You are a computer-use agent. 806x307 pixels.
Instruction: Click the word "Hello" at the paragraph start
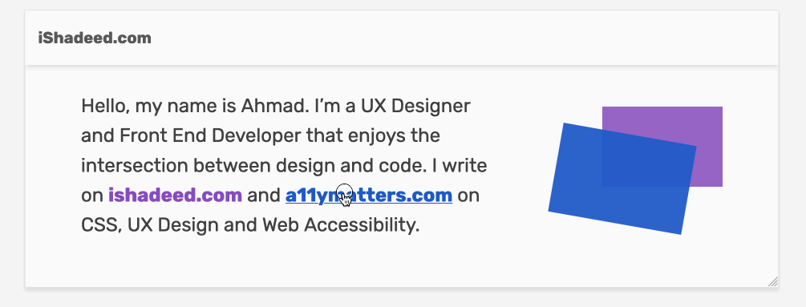click(x=103, y=107)
